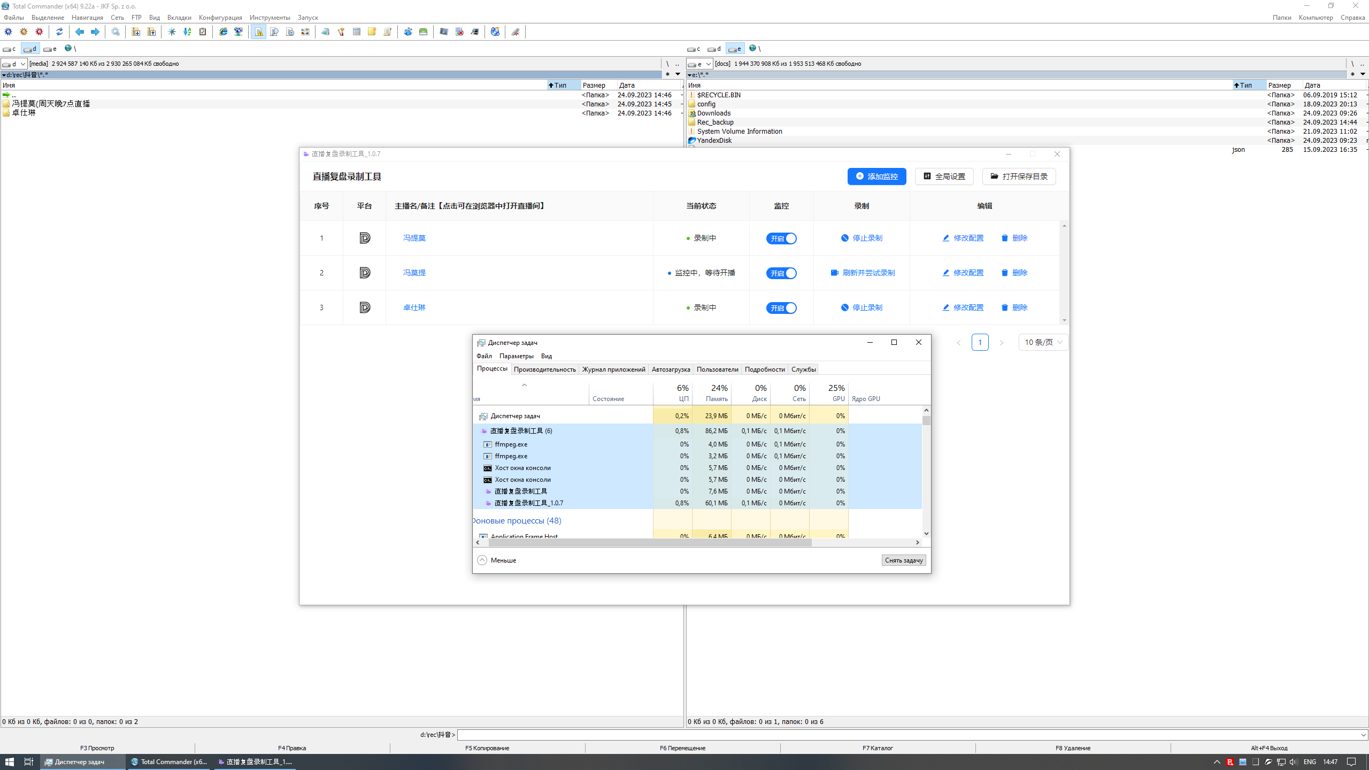Click the notepad toolbar icon

coord(326,32)
